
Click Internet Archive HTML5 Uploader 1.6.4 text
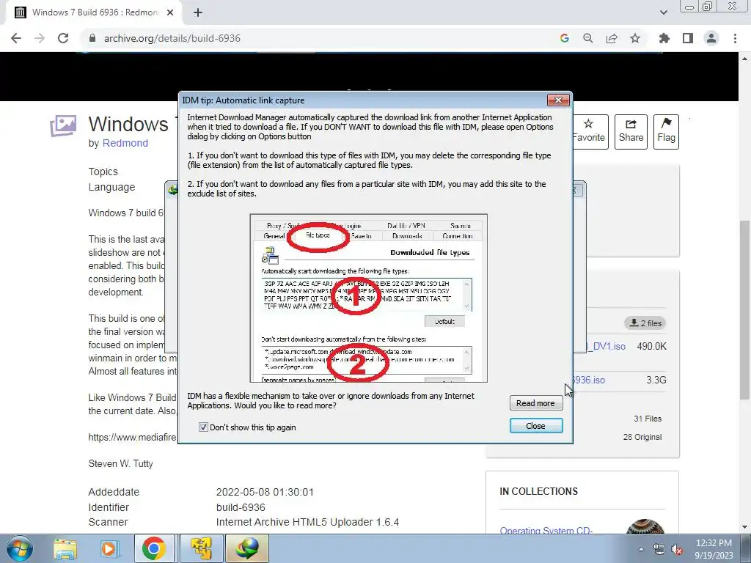point(307,522)
